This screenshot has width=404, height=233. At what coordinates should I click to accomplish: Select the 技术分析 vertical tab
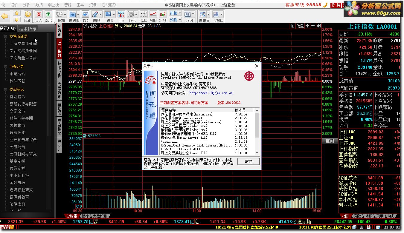[x=59, y=69]
